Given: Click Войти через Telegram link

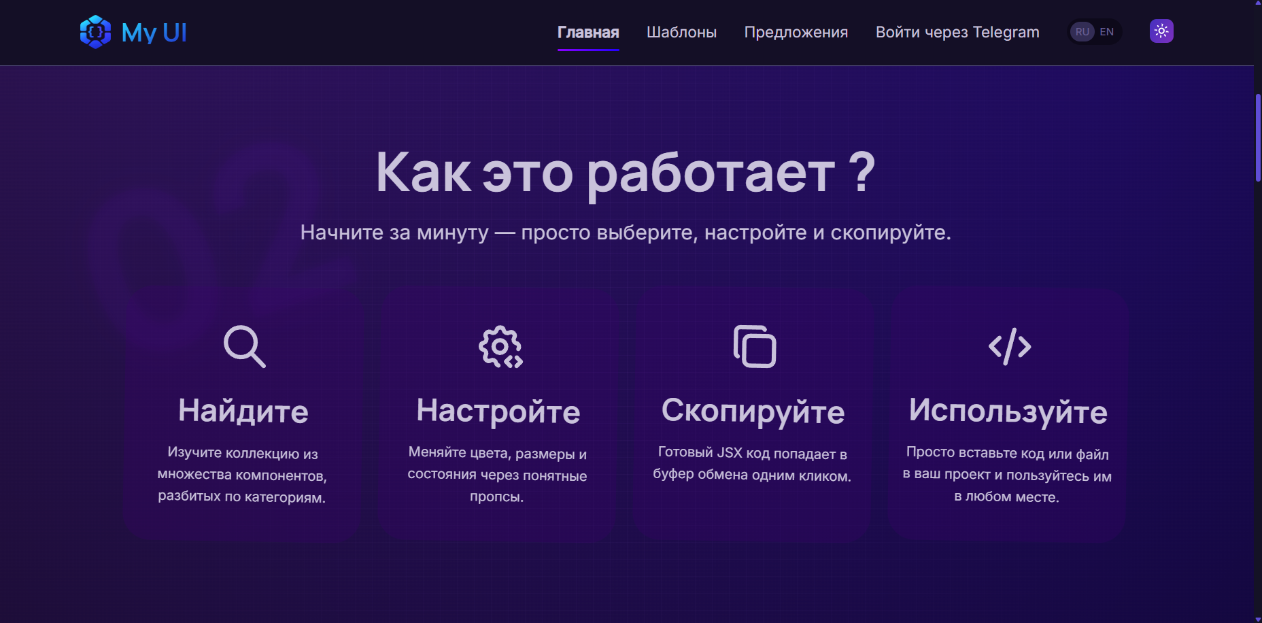Looking at the screenshot, I should 957,32.
